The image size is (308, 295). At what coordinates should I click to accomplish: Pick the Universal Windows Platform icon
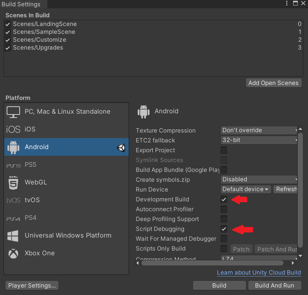coord(13,236)
